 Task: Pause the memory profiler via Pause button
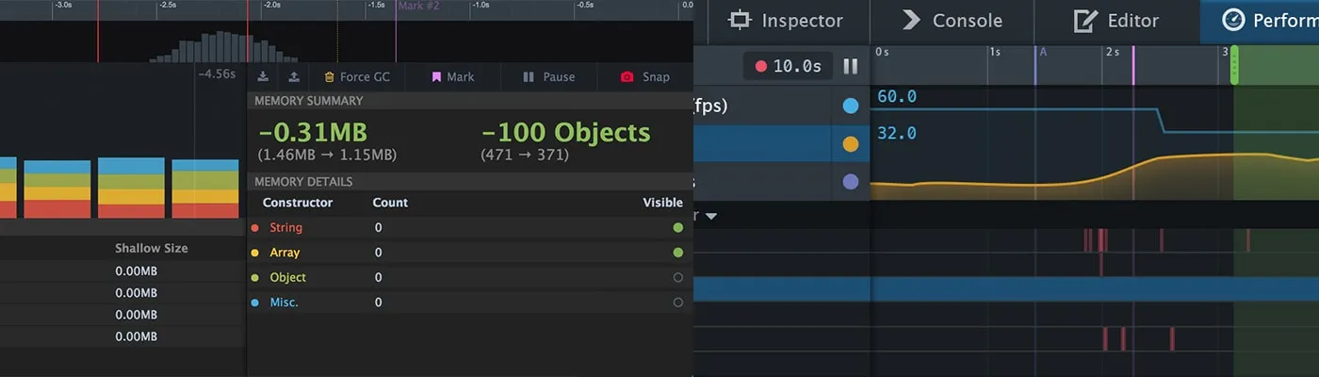tap(548, 77)
